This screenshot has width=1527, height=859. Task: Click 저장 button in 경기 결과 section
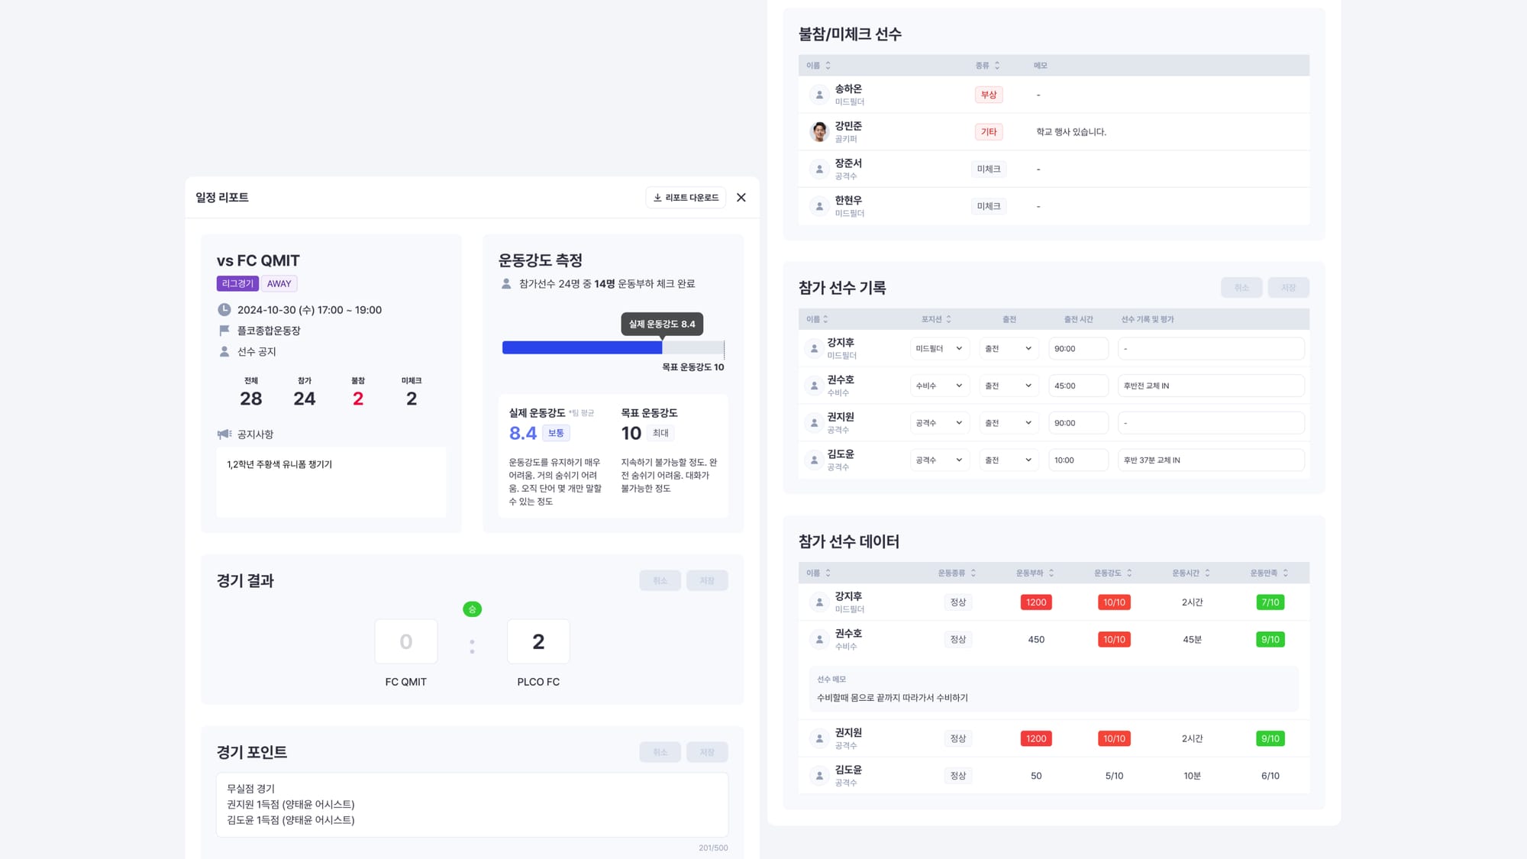706,581
